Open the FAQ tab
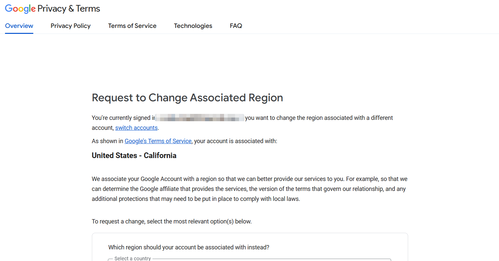 click(236, 26)
